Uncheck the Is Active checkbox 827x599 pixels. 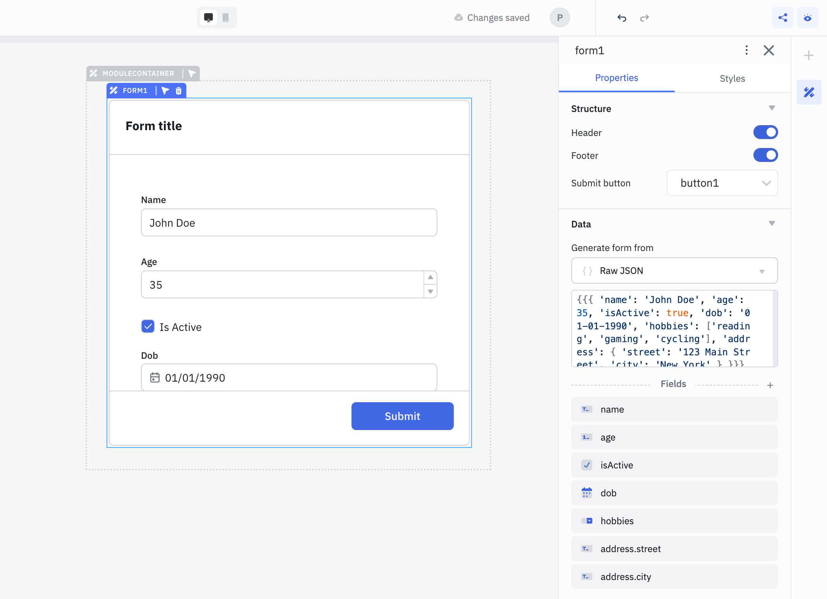tap(148, 327)
